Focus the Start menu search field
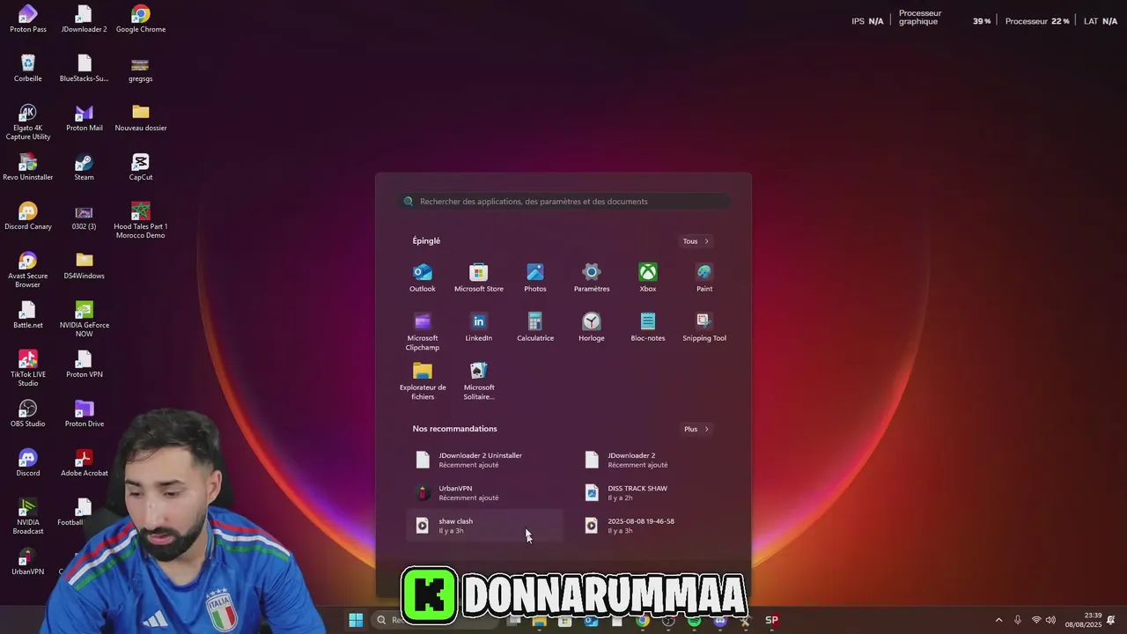The width and height of the screenshot is (1127, 634). pyautogui.click(x=563, y=202)
